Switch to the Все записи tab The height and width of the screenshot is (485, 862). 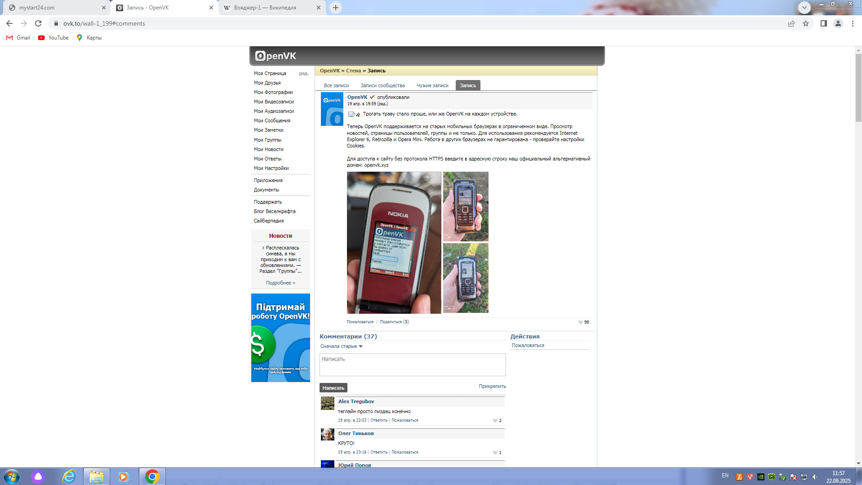(x=336, y=85)
